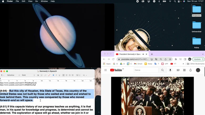Viewport: 205px width, 115px height.
Task: Open the File menu
Action: (17, 1)
